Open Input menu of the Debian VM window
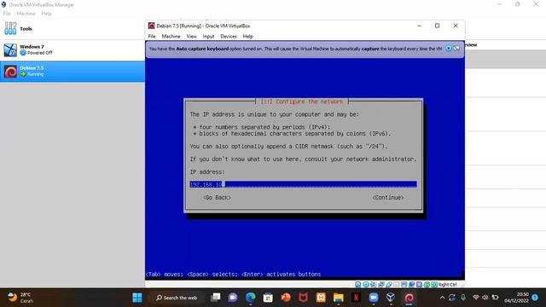Viewport: 546px width, 307px height. pos(208,36)
